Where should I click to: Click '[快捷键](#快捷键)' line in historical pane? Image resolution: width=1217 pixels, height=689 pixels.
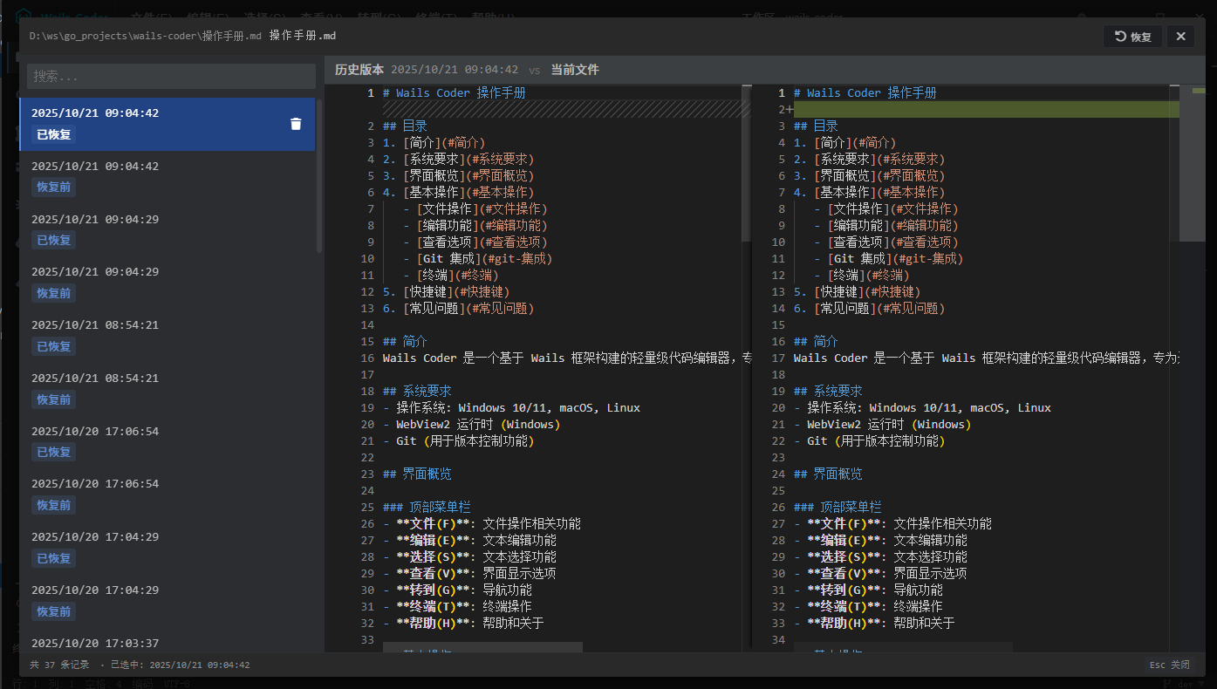457,292
